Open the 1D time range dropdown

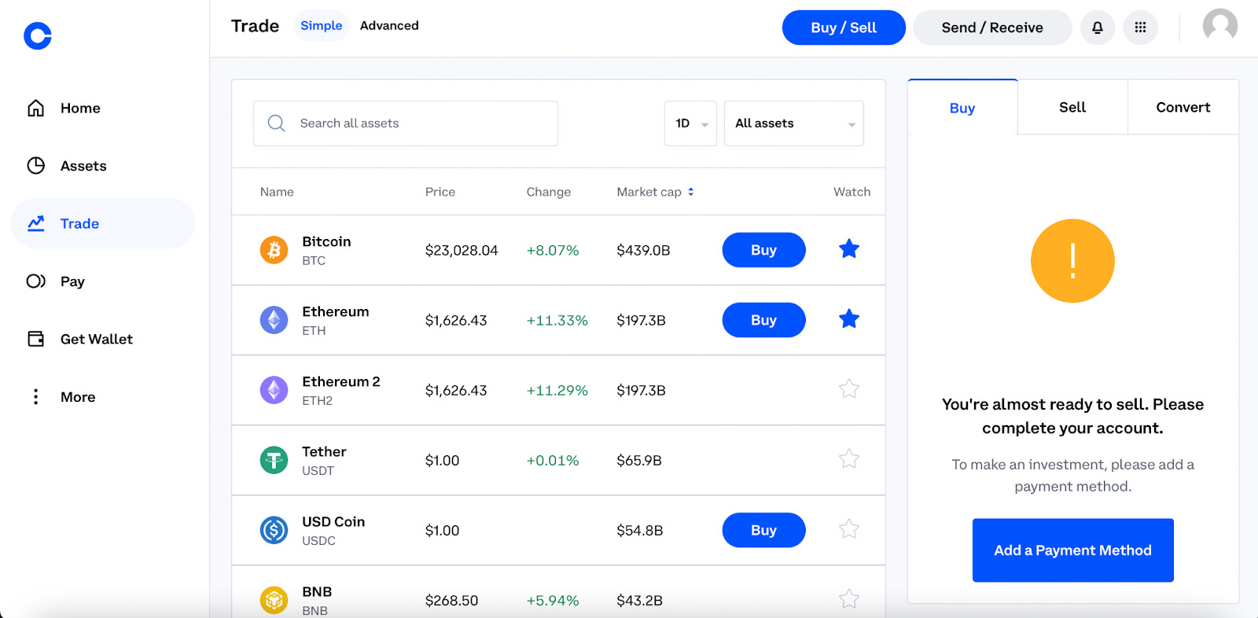tap(690, 123)
